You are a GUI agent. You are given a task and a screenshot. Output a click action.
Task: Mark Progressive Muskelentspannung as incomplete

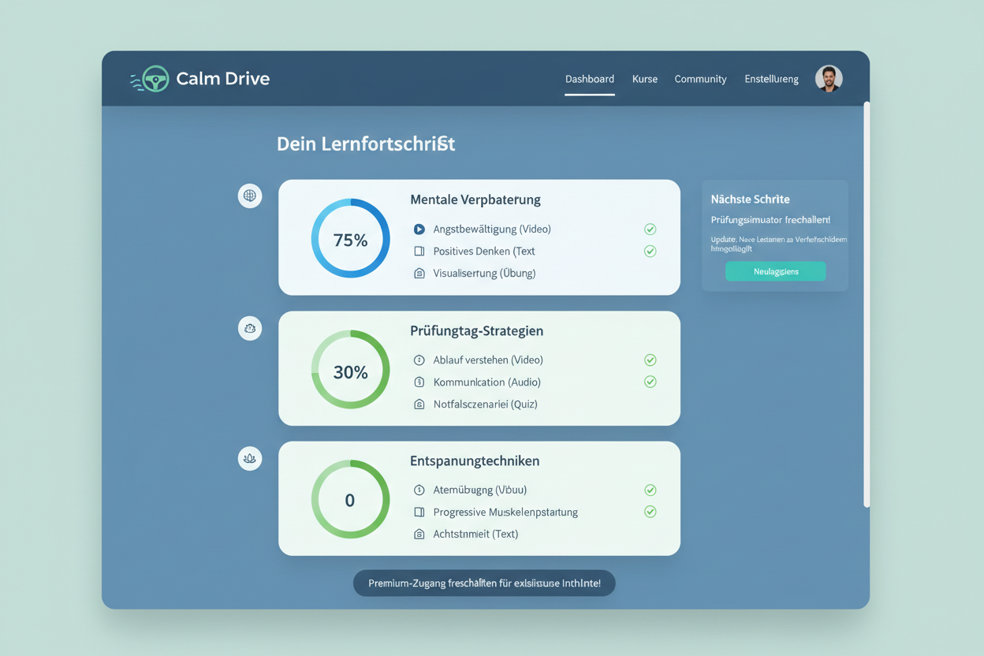[650, 512]
